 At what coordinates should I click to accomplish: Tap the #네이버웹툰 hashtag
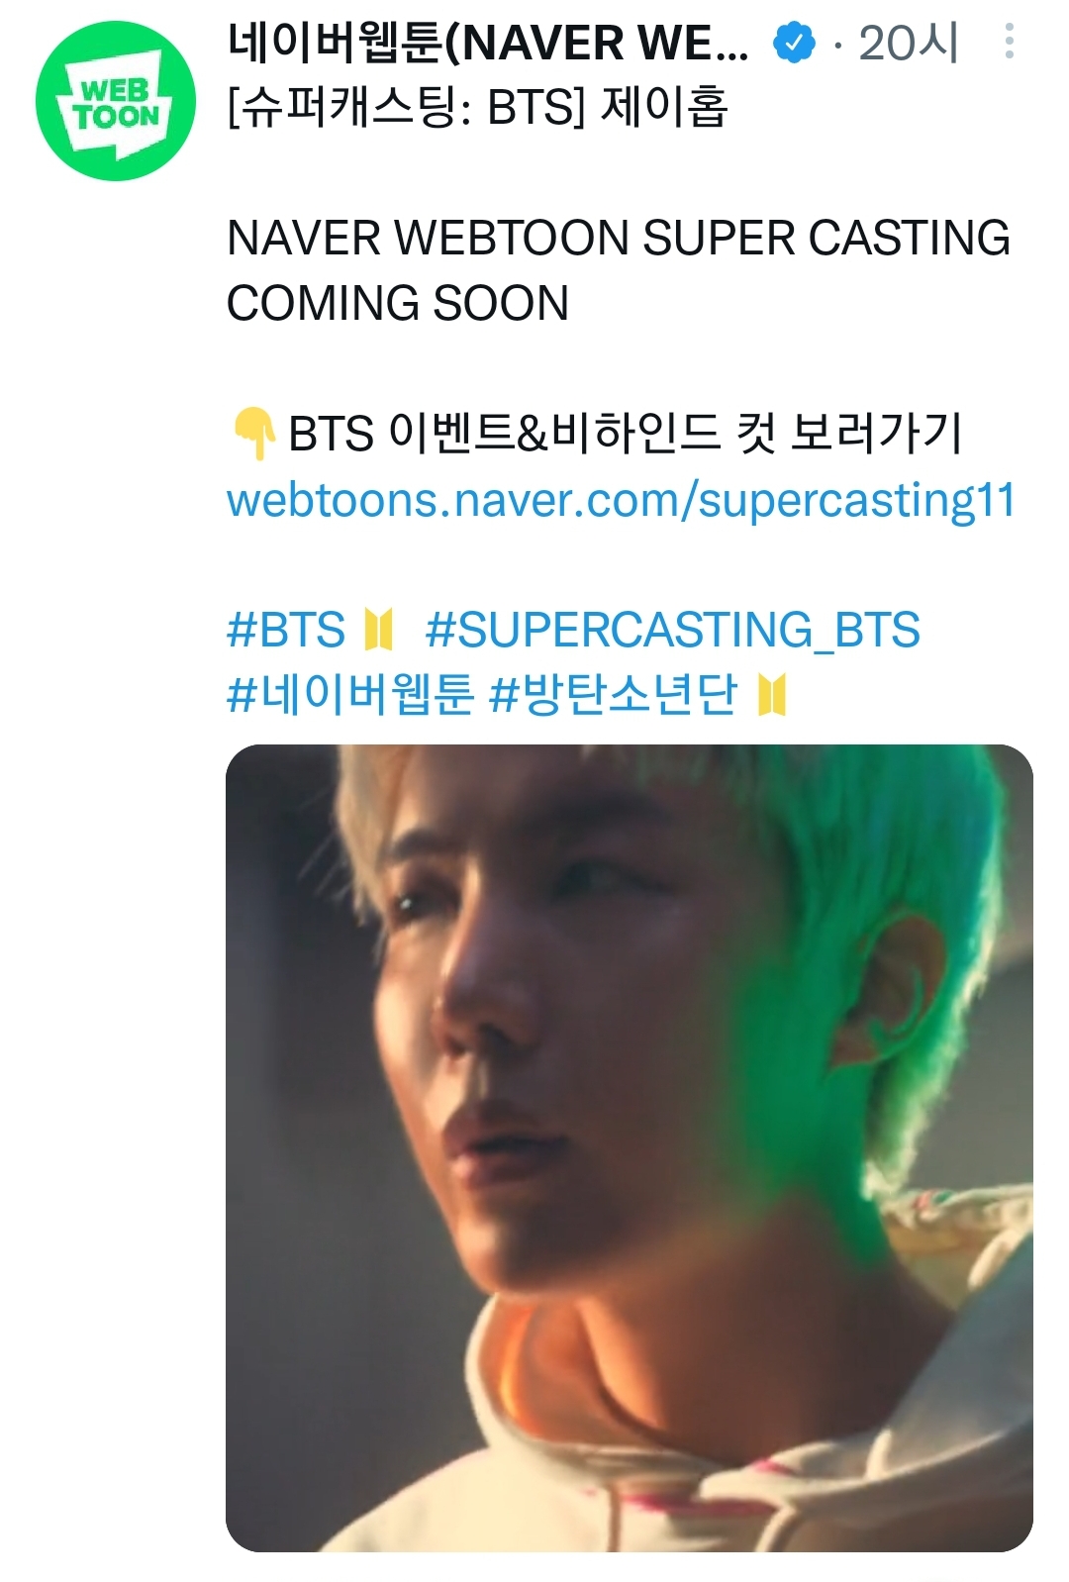pos(350,694)
